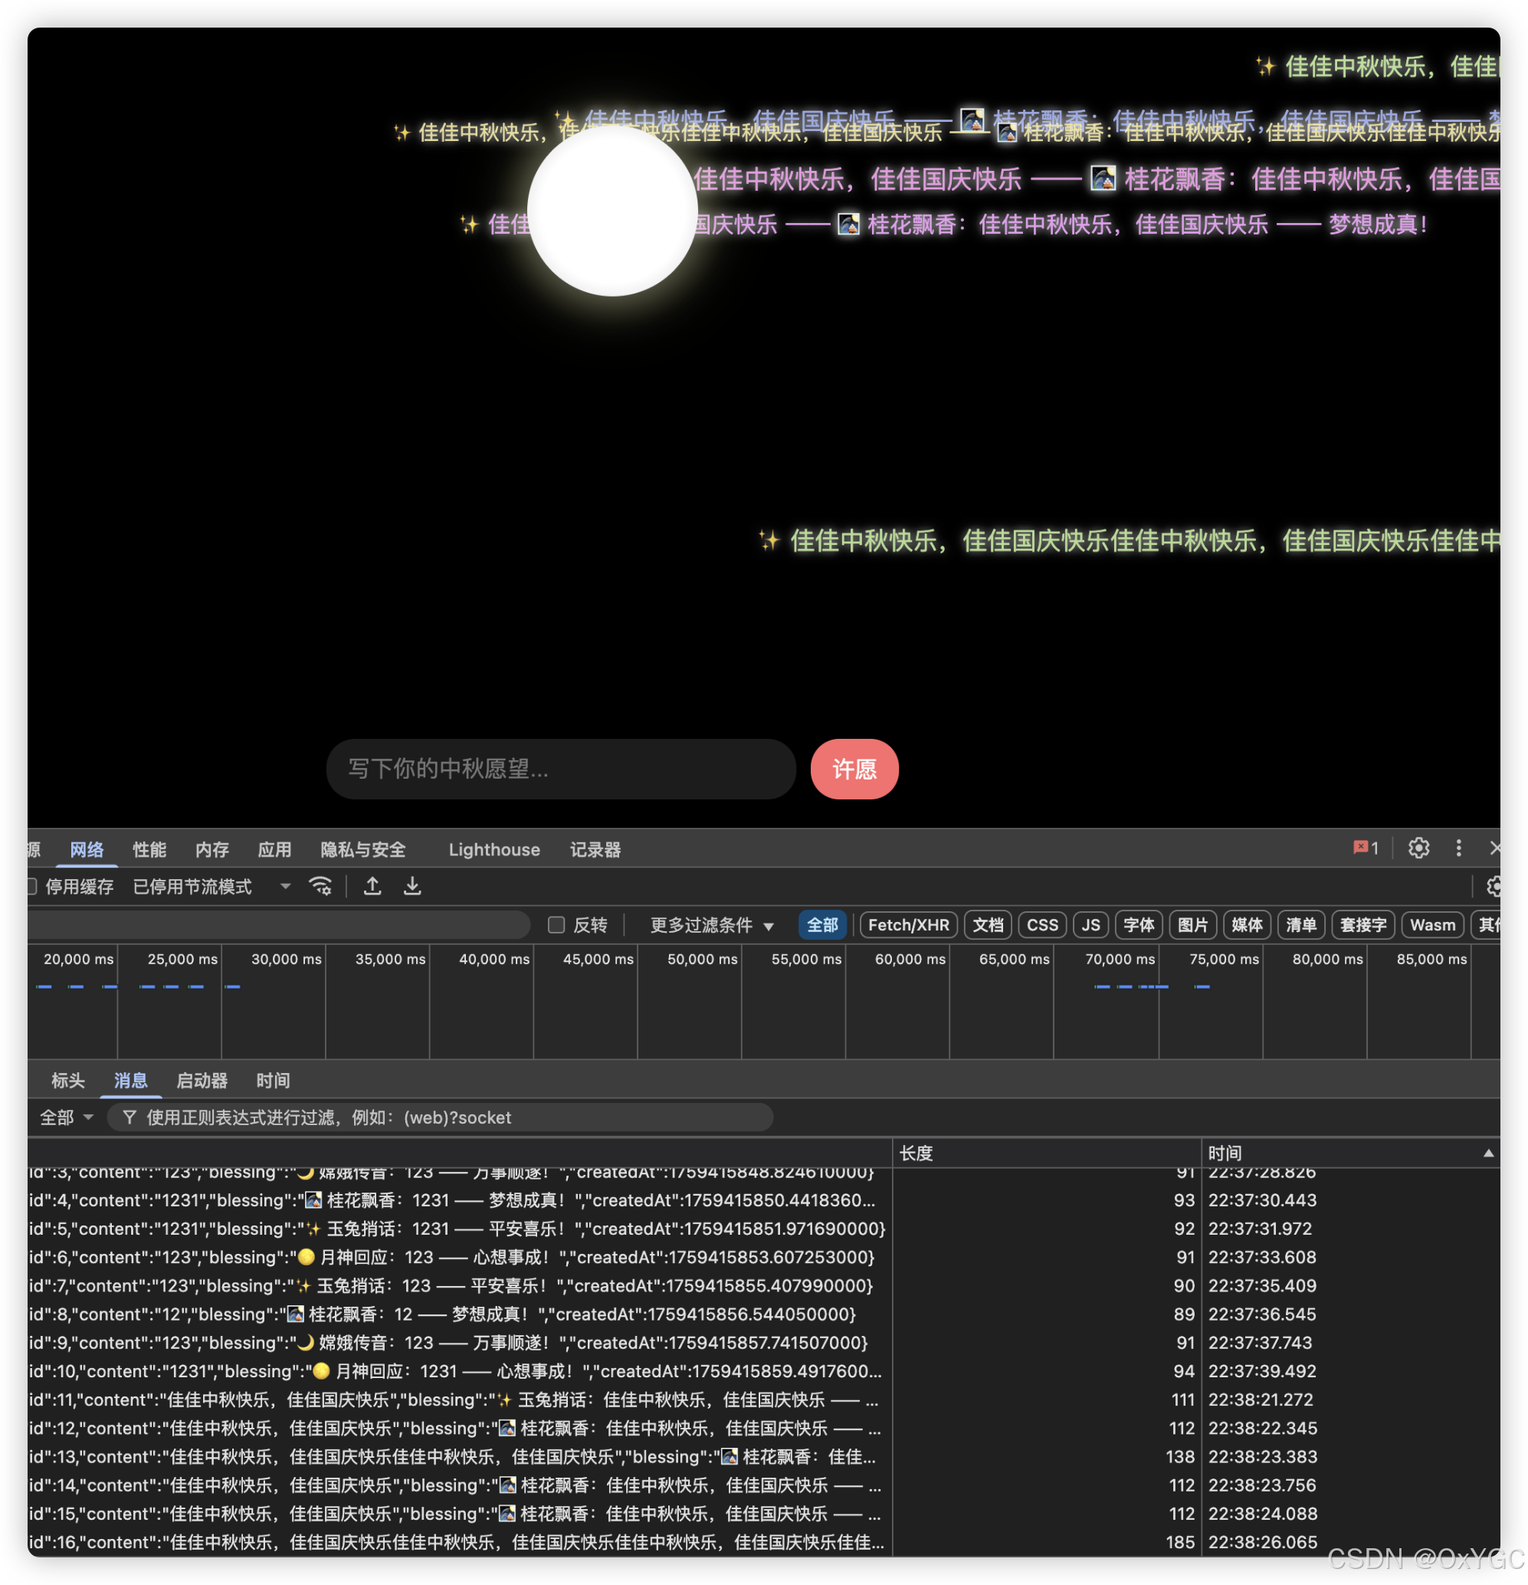Expand the 更多过滤条件 dropdown
The height and width of the screenshot is (1585, 1528).
(x=711, y=924)
